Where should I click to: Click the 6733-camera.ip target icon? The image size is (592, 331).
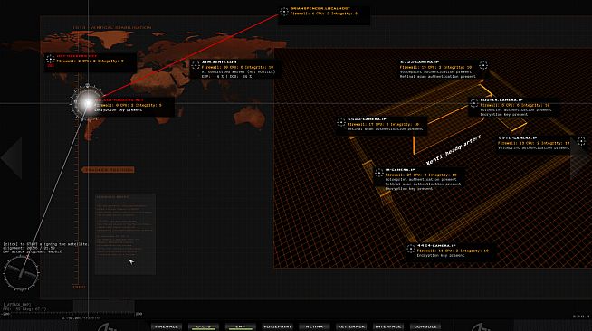click(x=482, y=65)
